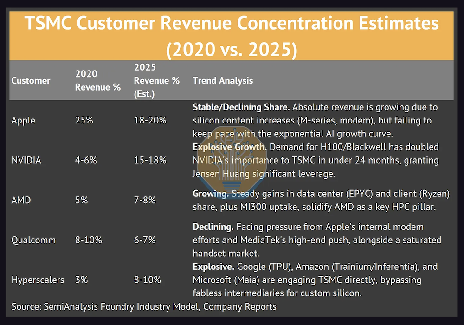Click the 2025 Revenue % (Est.) header

tap(156, 80)
